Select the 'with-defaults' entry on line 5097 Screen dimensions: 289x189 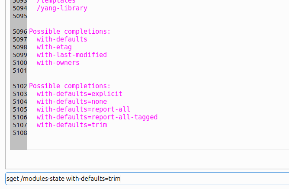62,39
